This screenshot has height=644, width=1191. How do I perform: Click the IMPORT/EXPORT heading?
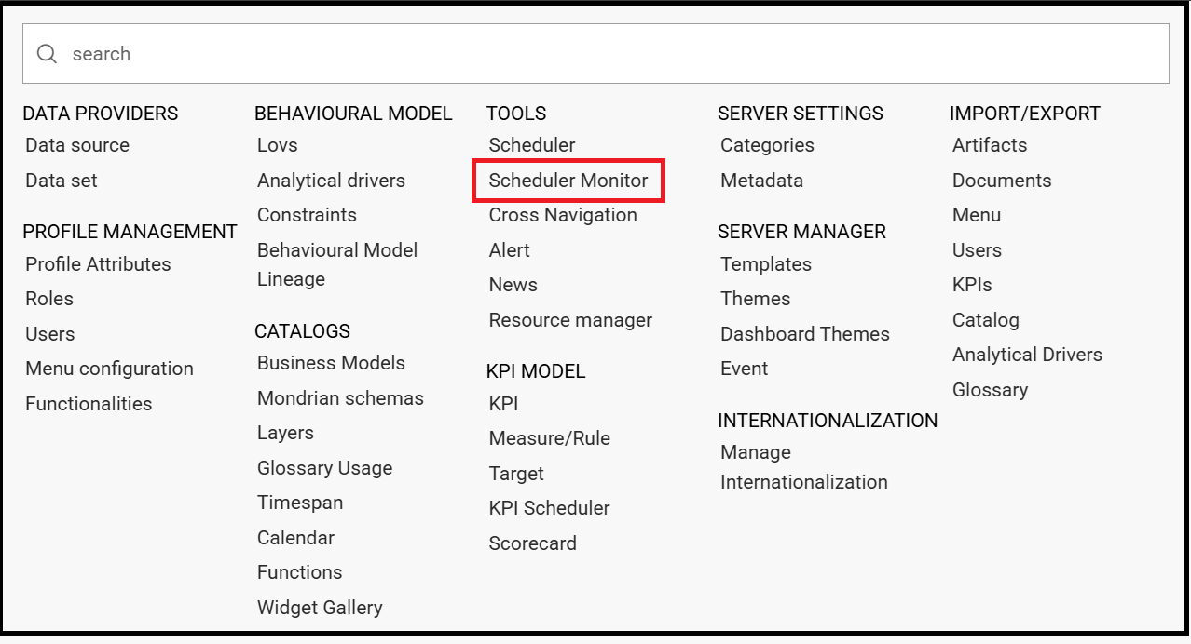click(1025, 114)
